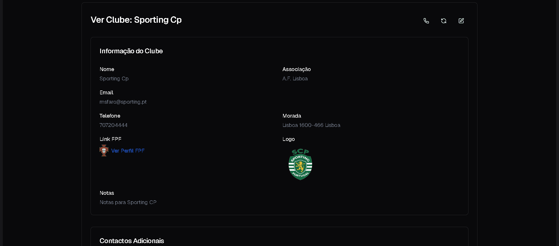Click the phone call icon

426,21
